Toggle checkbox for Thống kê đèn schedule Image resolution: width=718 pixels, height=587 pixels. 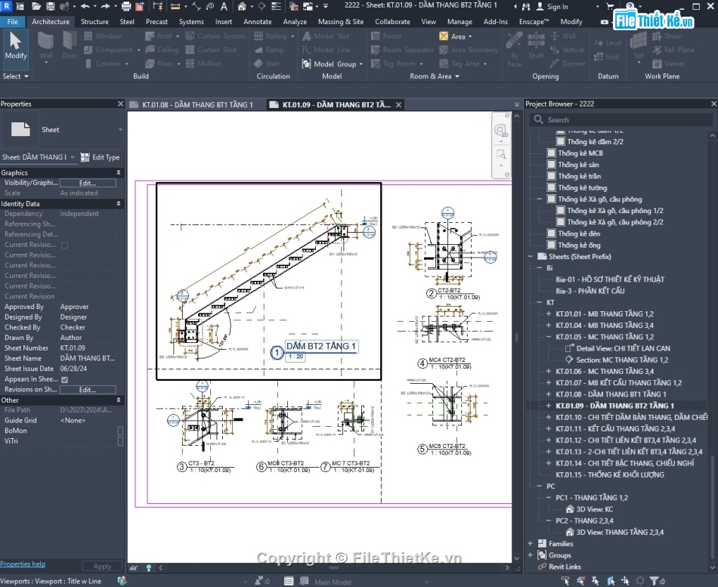(552, 234)
